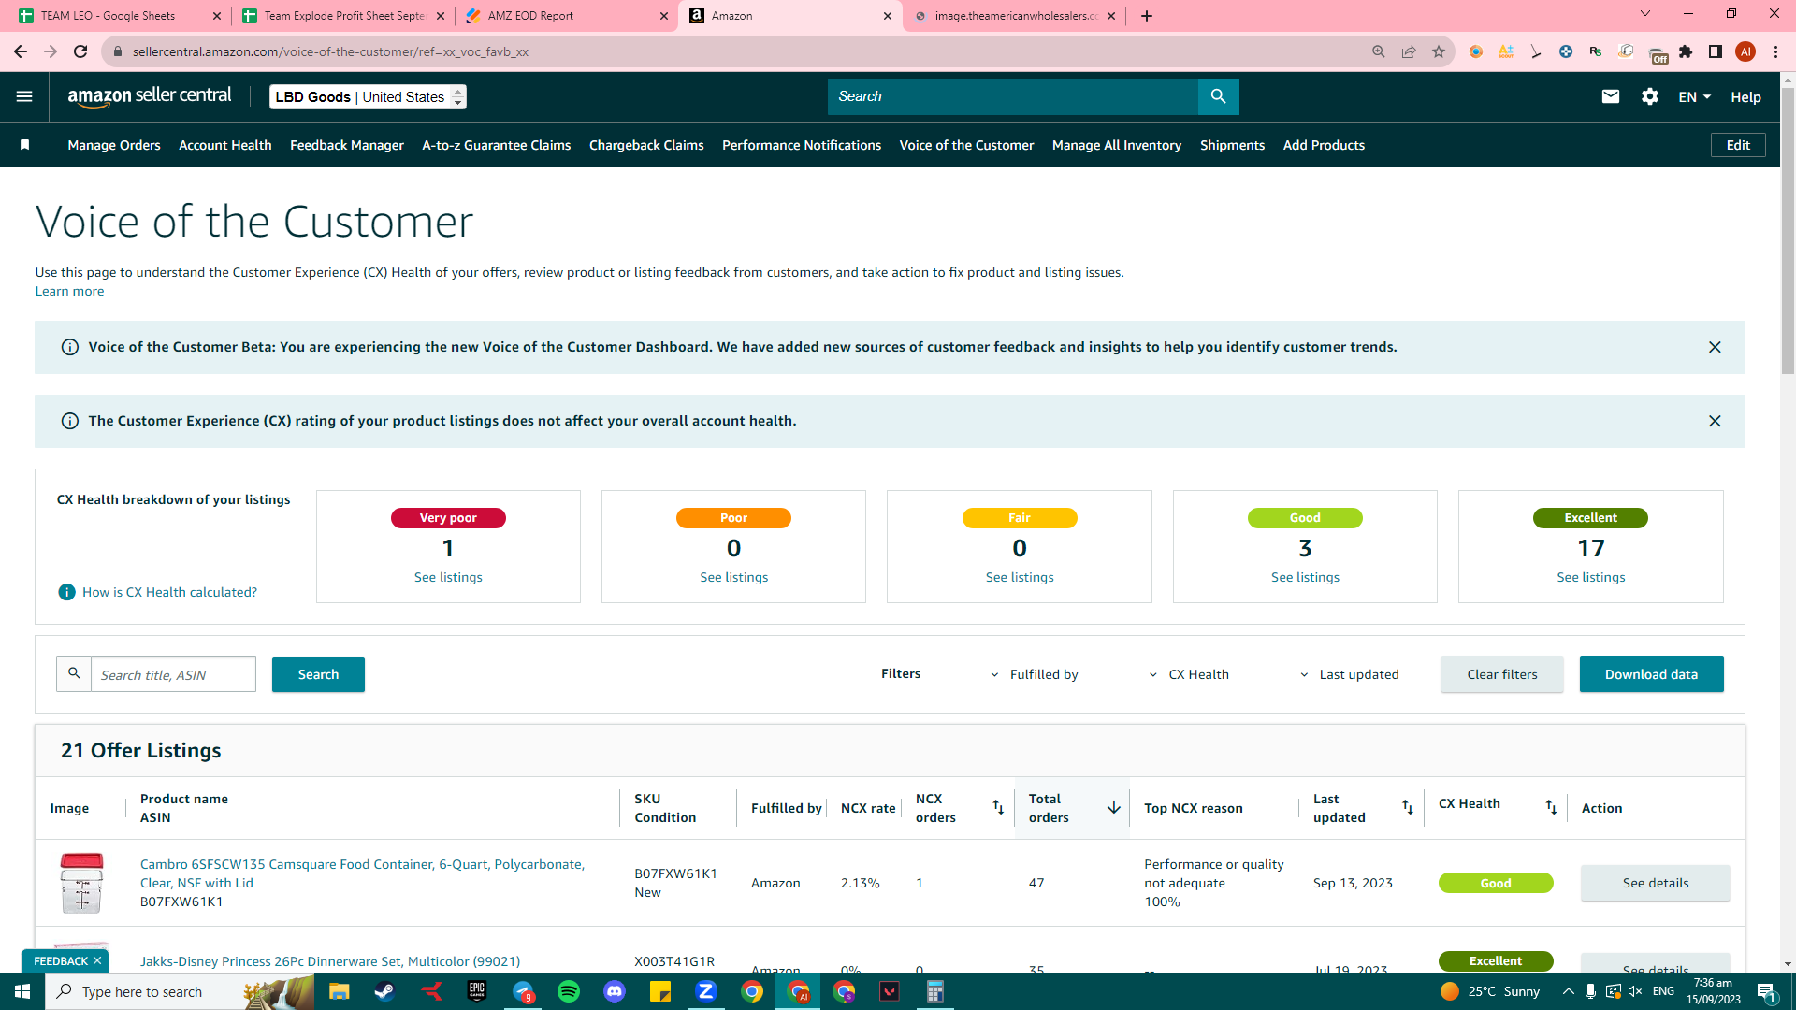Click the Help link in header

1745,97
